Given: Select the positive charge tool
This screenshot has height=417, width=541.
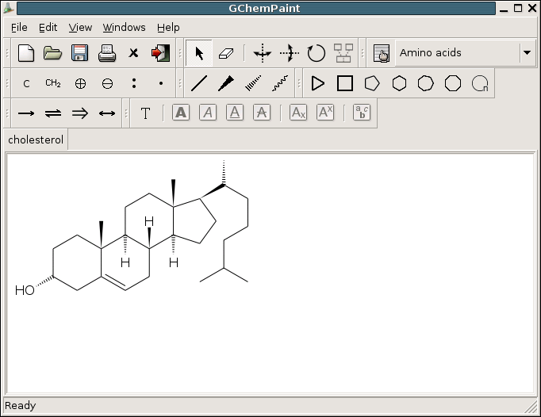Looking at the screenshot, I should click(x=80, y=83).
